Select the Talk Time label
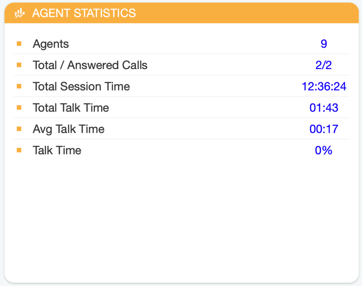This screenshot has height=286, width=362. point(57,150)
